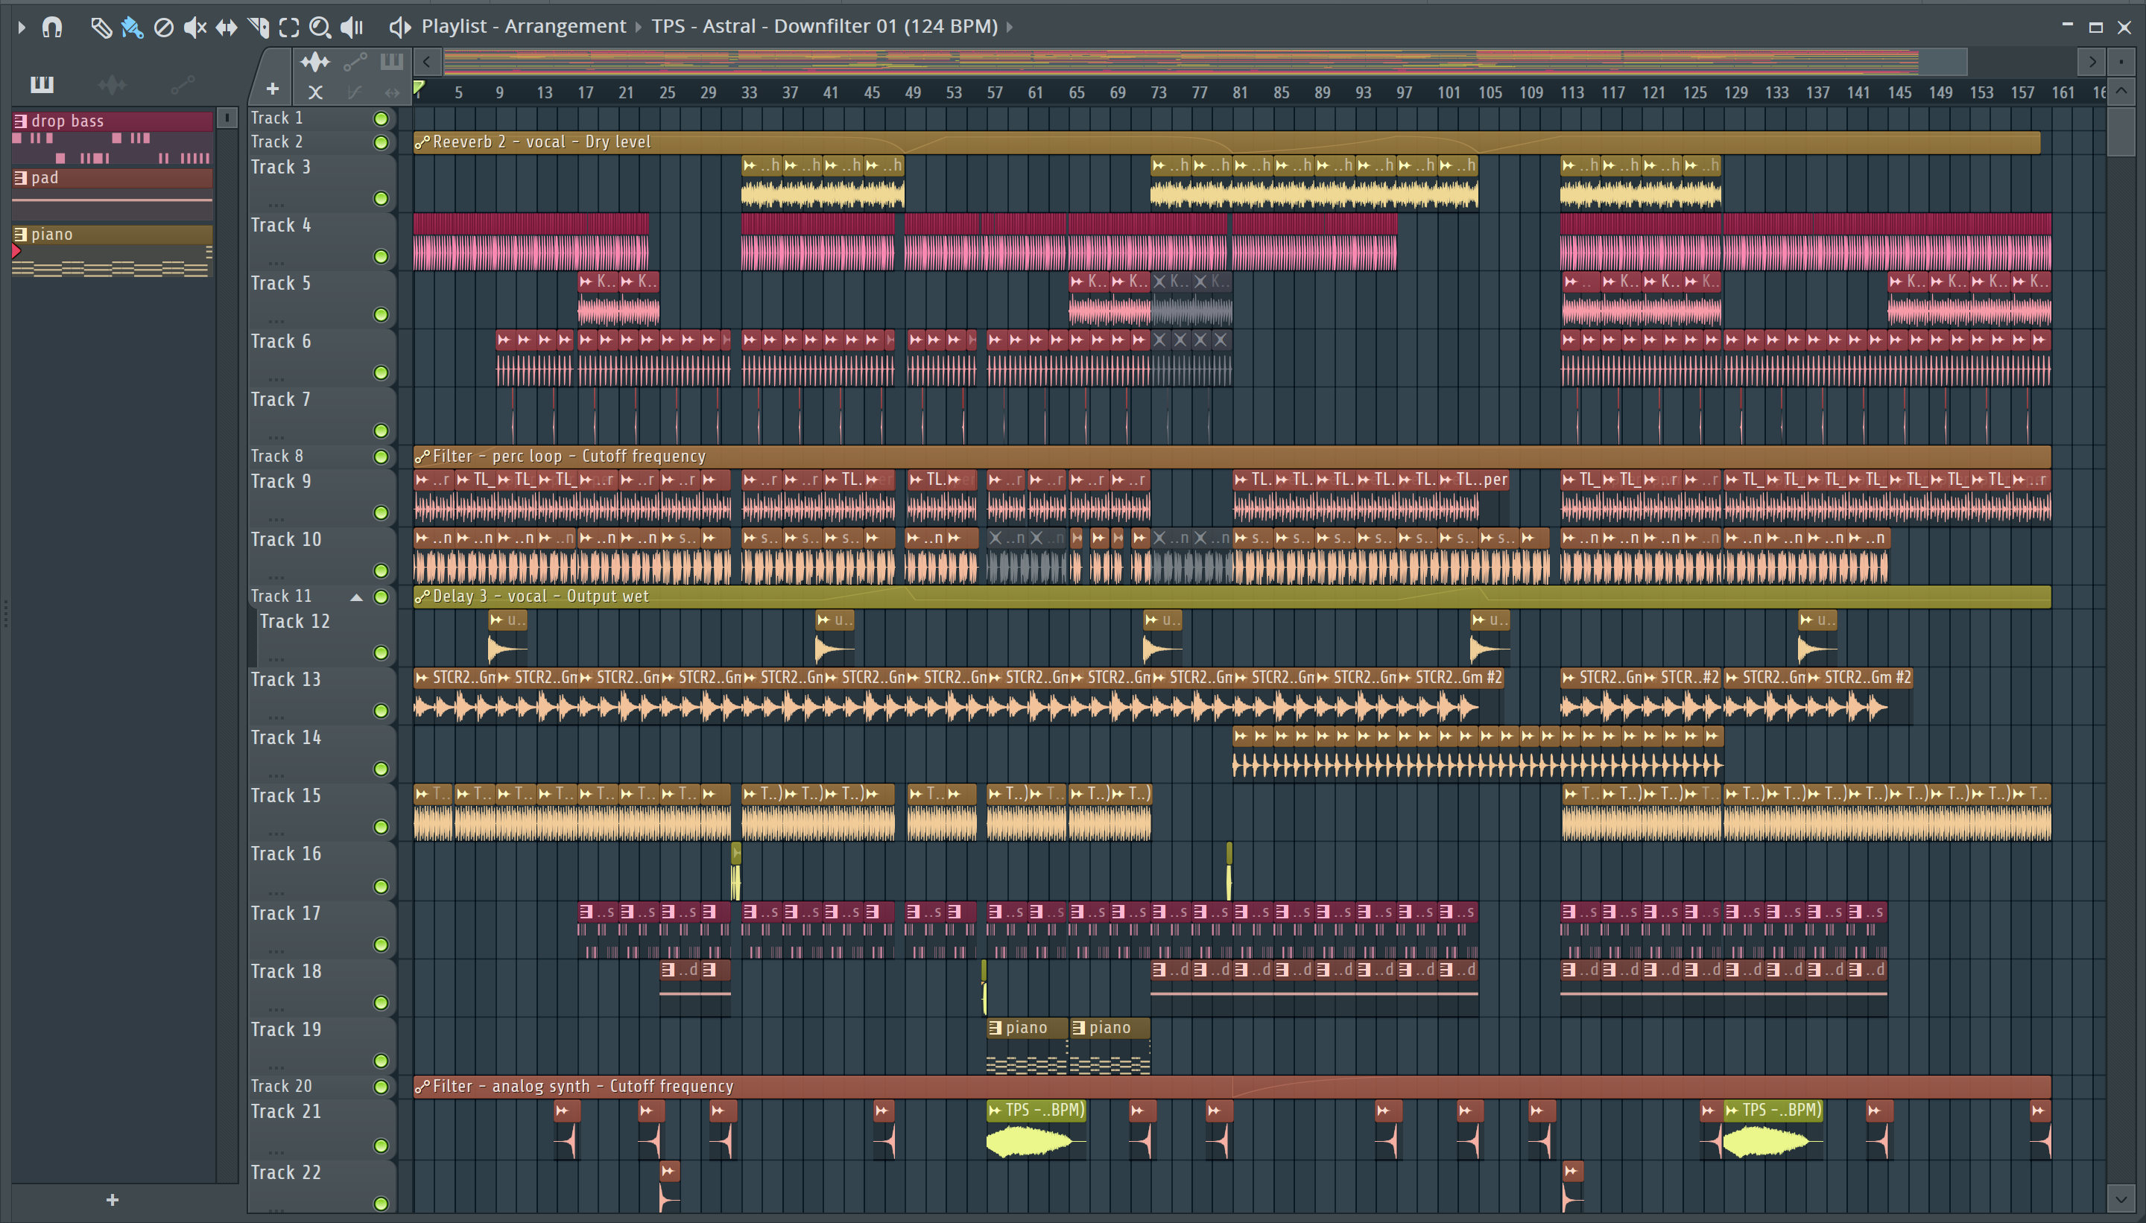The height and width of the screenshot is (1223, 2146).
Task: Click the plus button above track headers
Action: click(272, 89)
